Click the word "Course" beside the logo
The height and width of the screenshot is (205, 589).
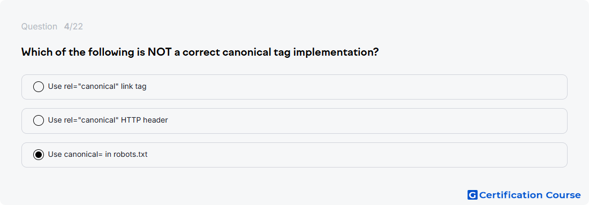[563, 195]
